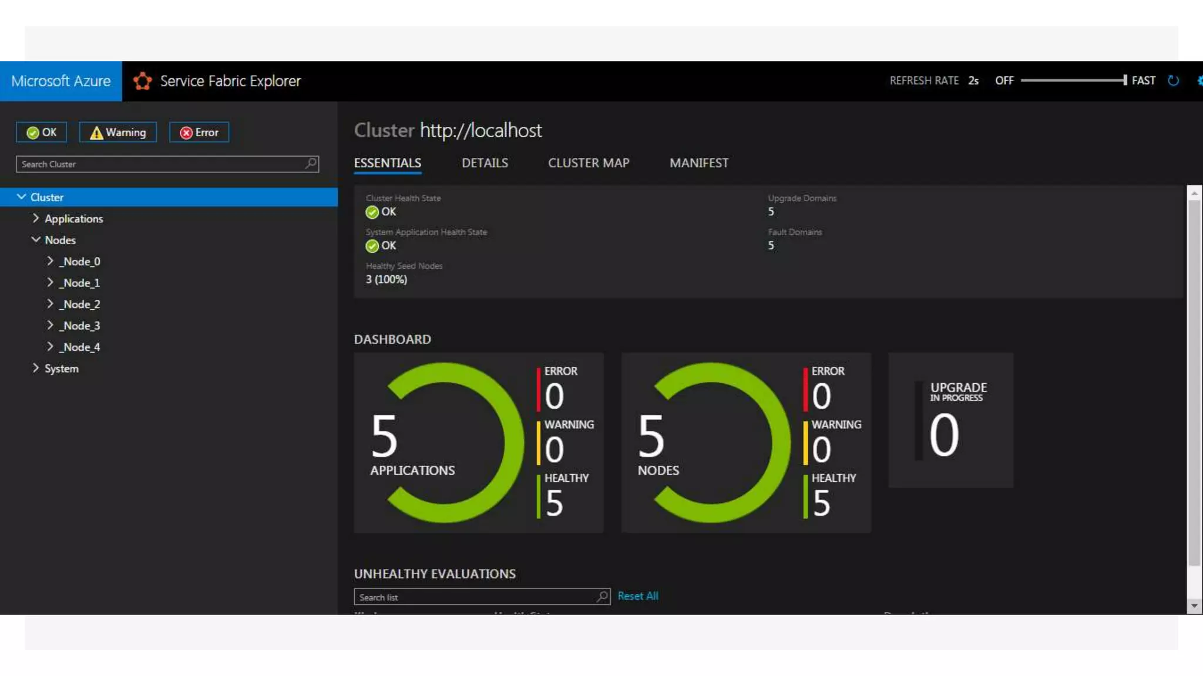
Task: Click the Microsoft Azure header button
Action: click(61, 81)
